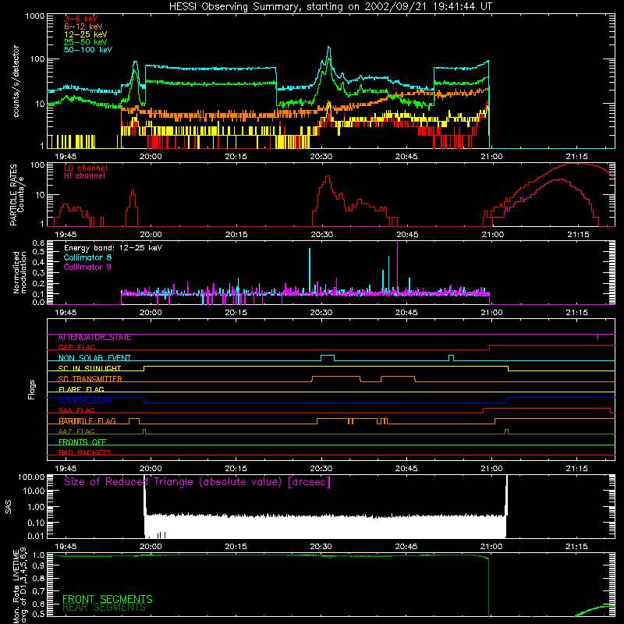Click the REAR SEGMENTS legend label
The width and height of the screenshot is (624, 624).
(105, 608)
